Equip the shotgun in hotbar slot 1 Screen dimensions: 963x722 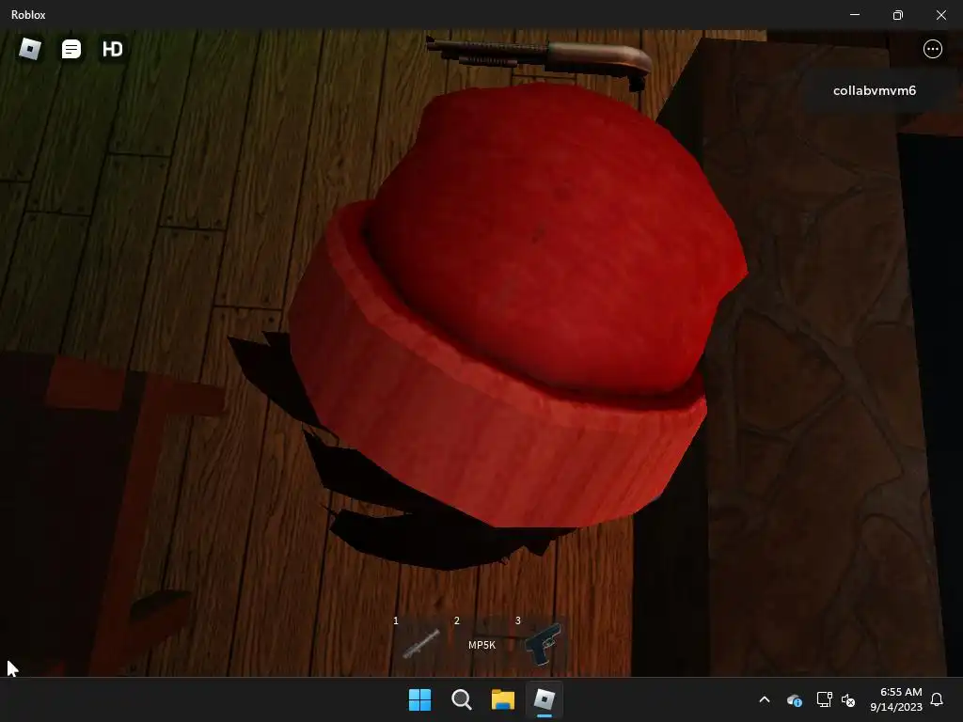point(420,644)
